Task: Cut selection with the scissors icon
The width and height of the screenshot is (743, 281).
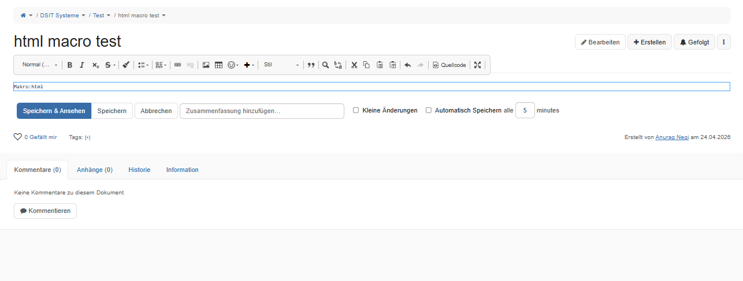Action: (x=354, y=65)
